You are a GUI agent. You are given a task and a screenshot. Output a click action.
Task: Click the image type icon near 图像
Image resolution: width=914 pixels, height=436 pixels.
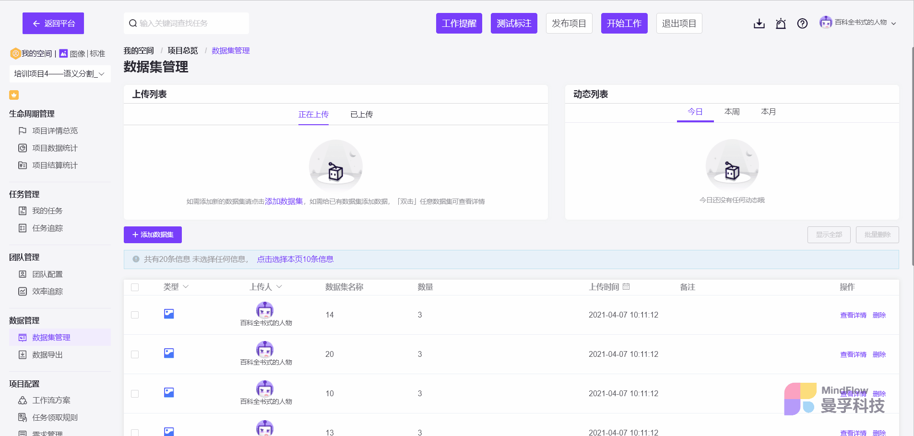[x=63, y=53]
